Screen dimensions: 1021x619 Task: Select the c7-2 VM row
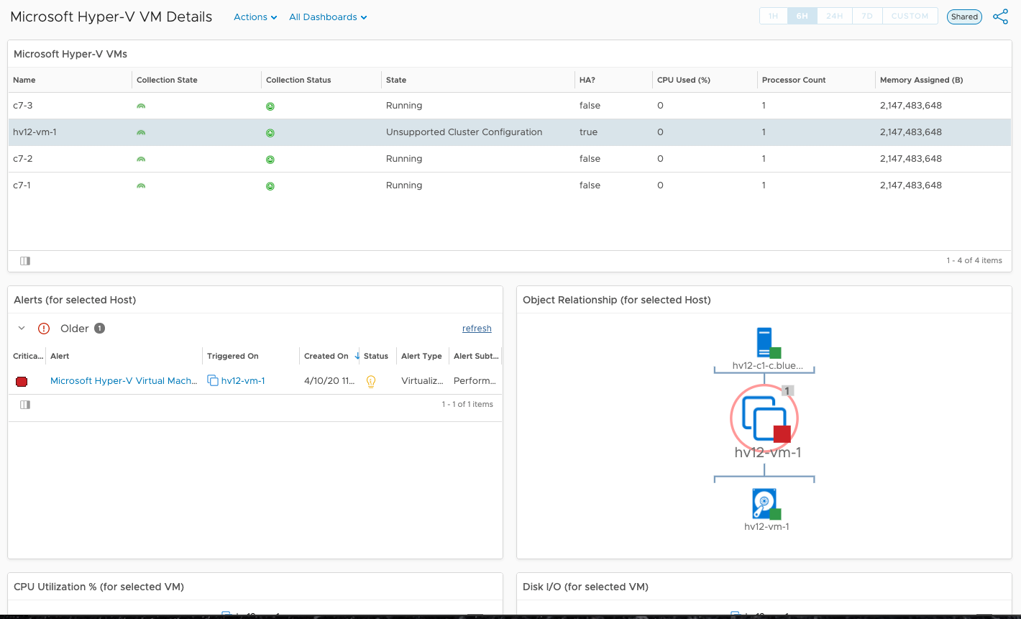coord(510,159)
